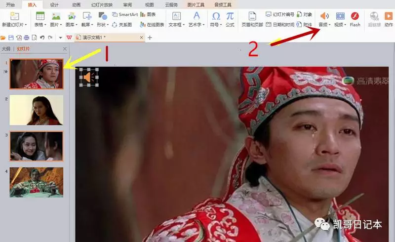Viewport: 395px width, 242px height.
Task: Open the 视图 view tab
Action: pyautogui.click(x=149, y=4)
